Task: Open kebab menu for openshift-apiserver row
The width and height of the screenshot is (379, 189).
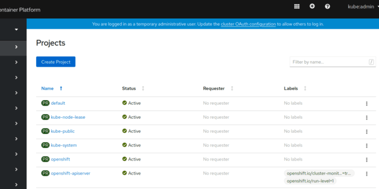Action: click(366, 174)
